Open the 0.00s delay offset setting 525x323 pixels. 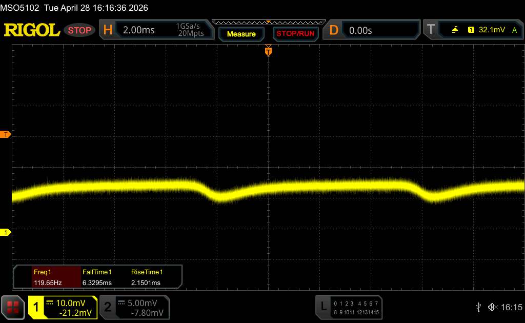tap(360, 30)
